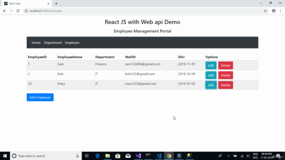
Task: Edit the employee Bob
Action: (x=211, y=75)
